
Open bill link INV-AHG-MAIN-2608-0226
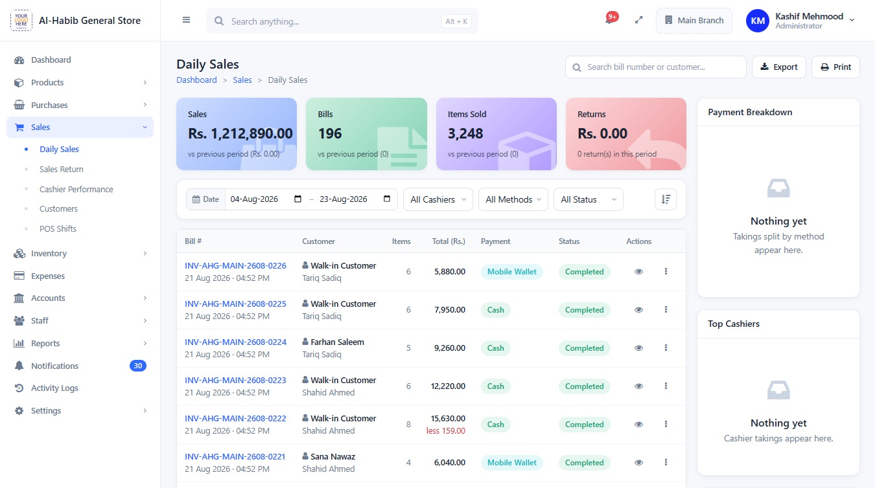235,266
